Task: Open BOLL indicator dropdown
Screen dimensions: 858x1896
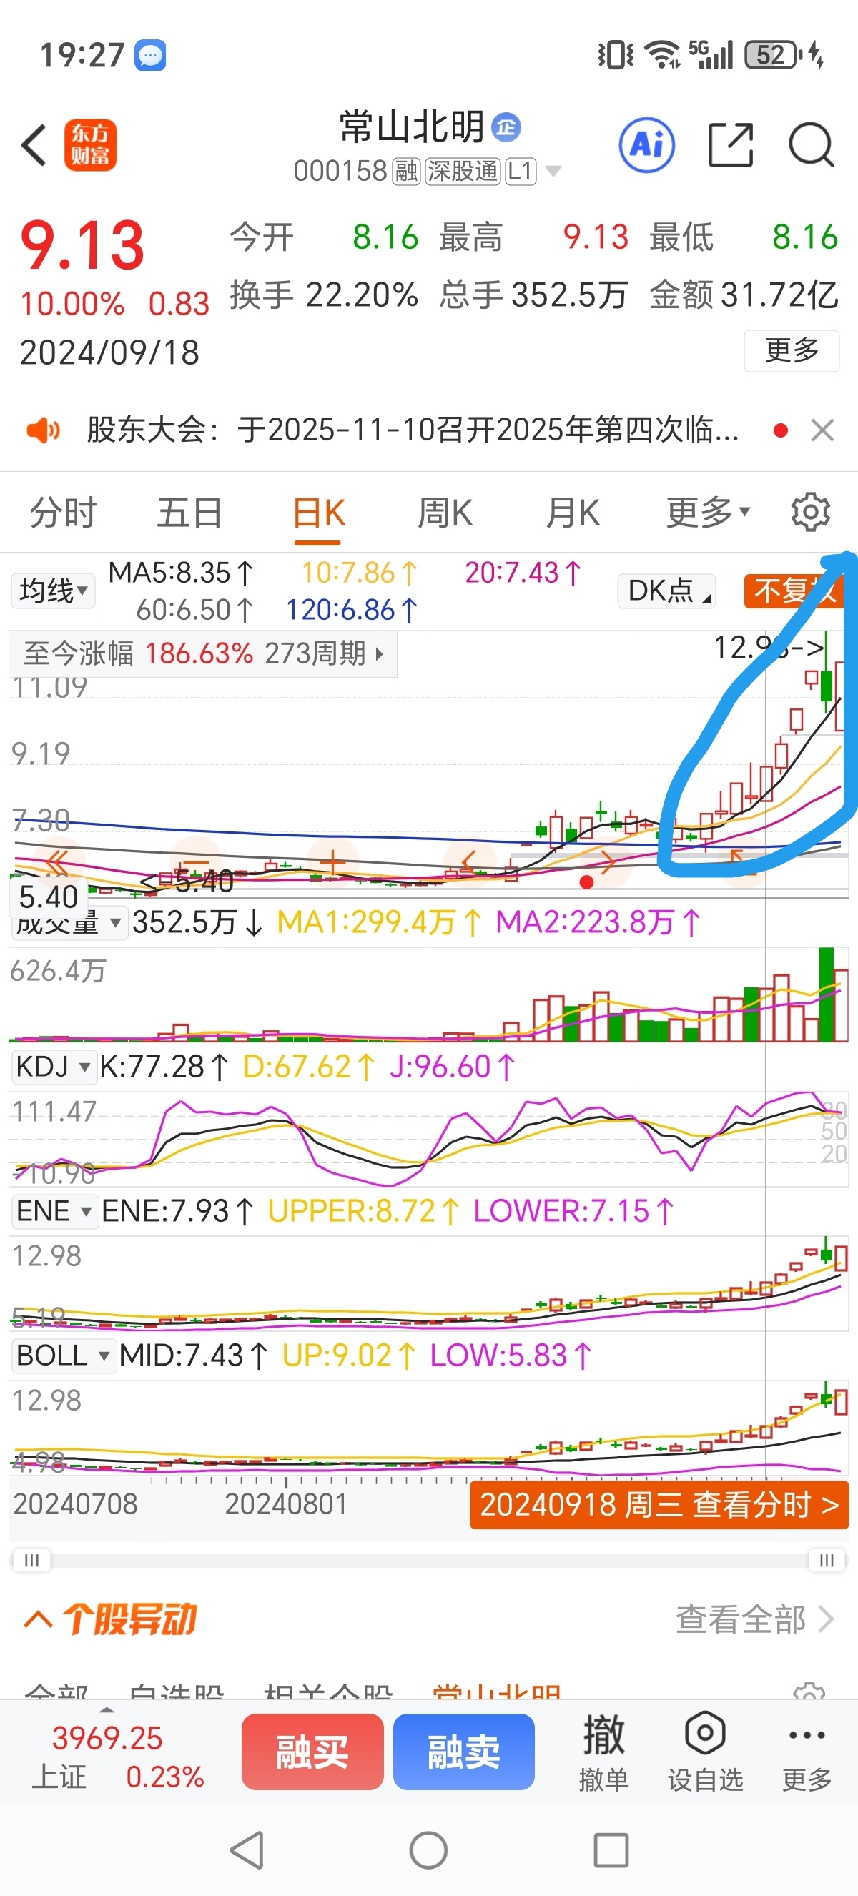Action: 64,1355
